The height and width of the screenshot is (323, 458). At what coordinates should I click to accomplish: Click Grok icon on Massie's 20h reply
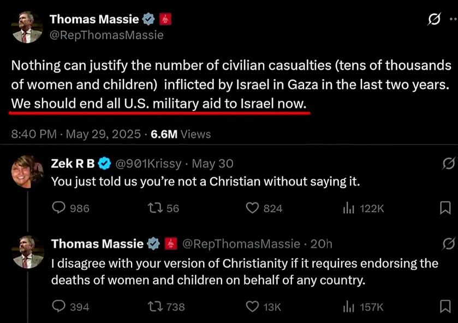coord(448,243)
